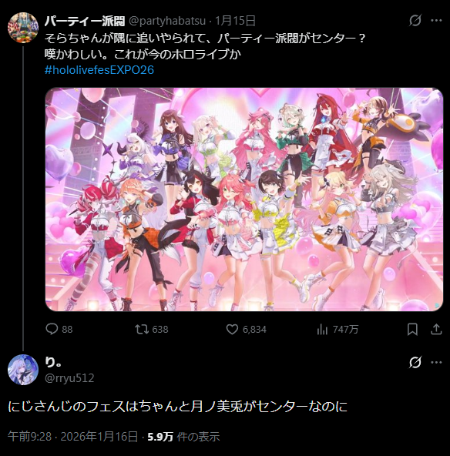The height and width of the screenshot is (456, 450).
Task: Click the 1月15日 tweet date
Action: [x=235, y=21]
